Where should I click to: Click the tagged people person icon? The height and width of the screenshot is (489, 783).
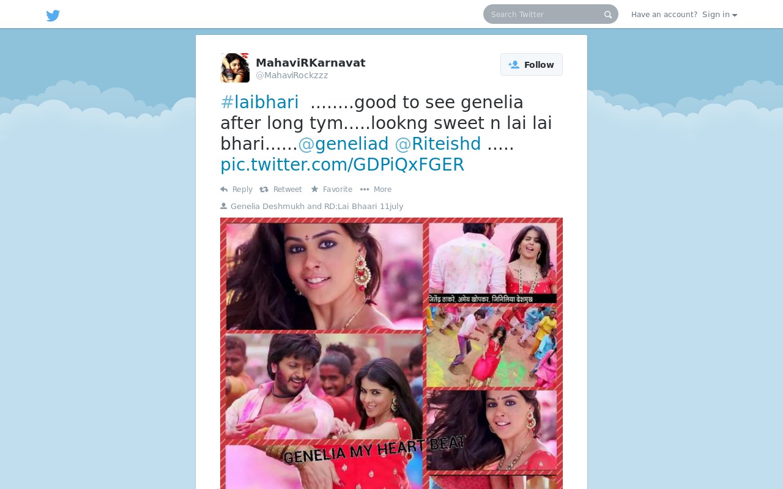point(224,206)
